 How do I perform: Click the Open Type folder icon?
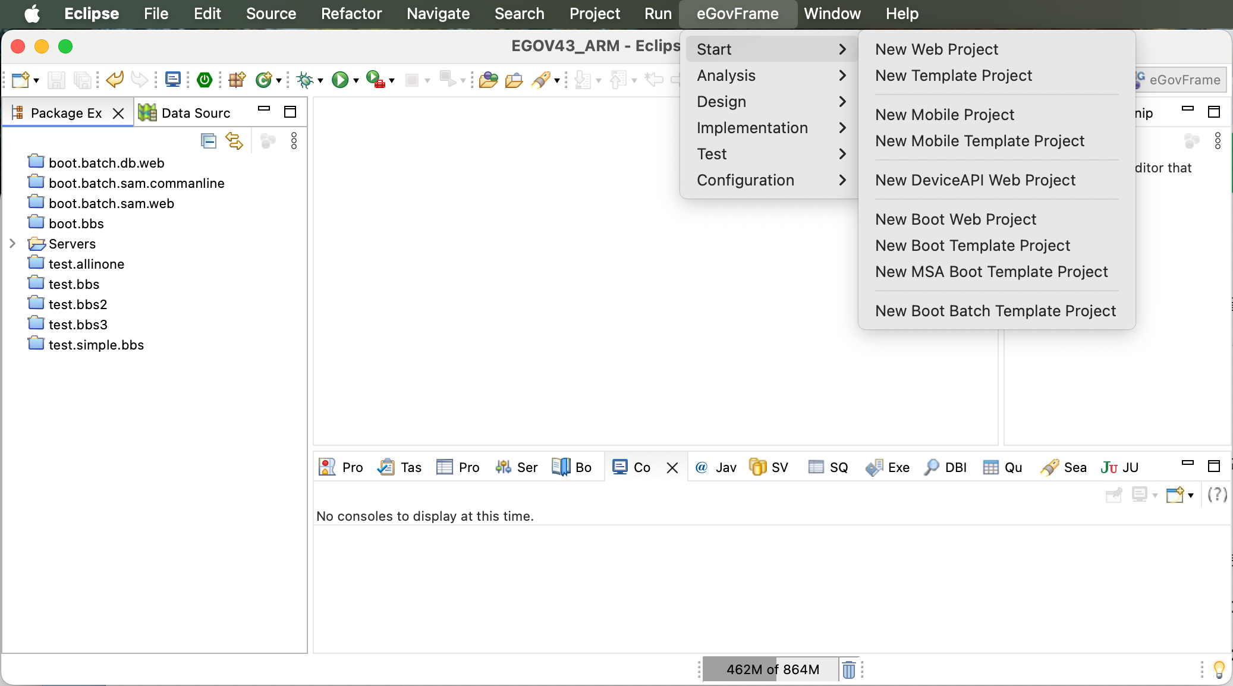point(488,80)
